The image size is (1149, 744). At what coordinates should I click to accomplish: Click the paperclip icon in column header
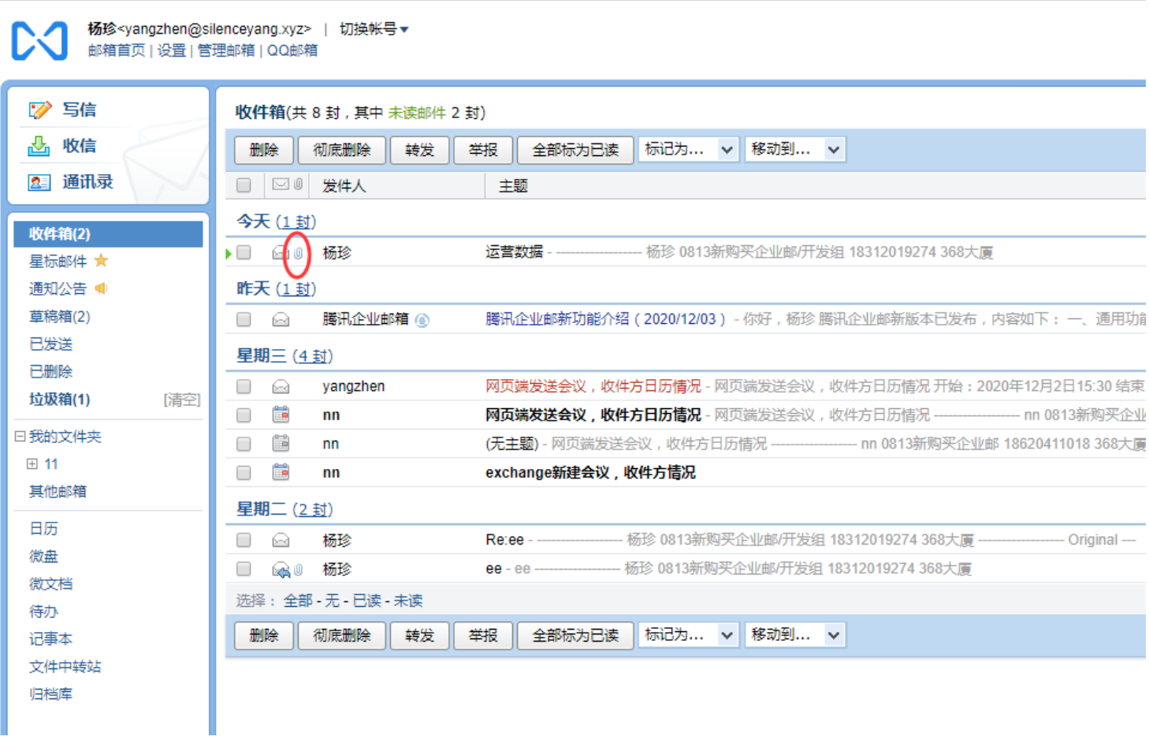click(x=298, y=184)
